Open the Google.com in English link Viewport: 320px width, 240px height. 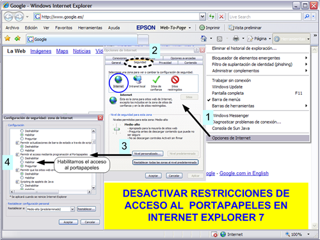[244, 173]
